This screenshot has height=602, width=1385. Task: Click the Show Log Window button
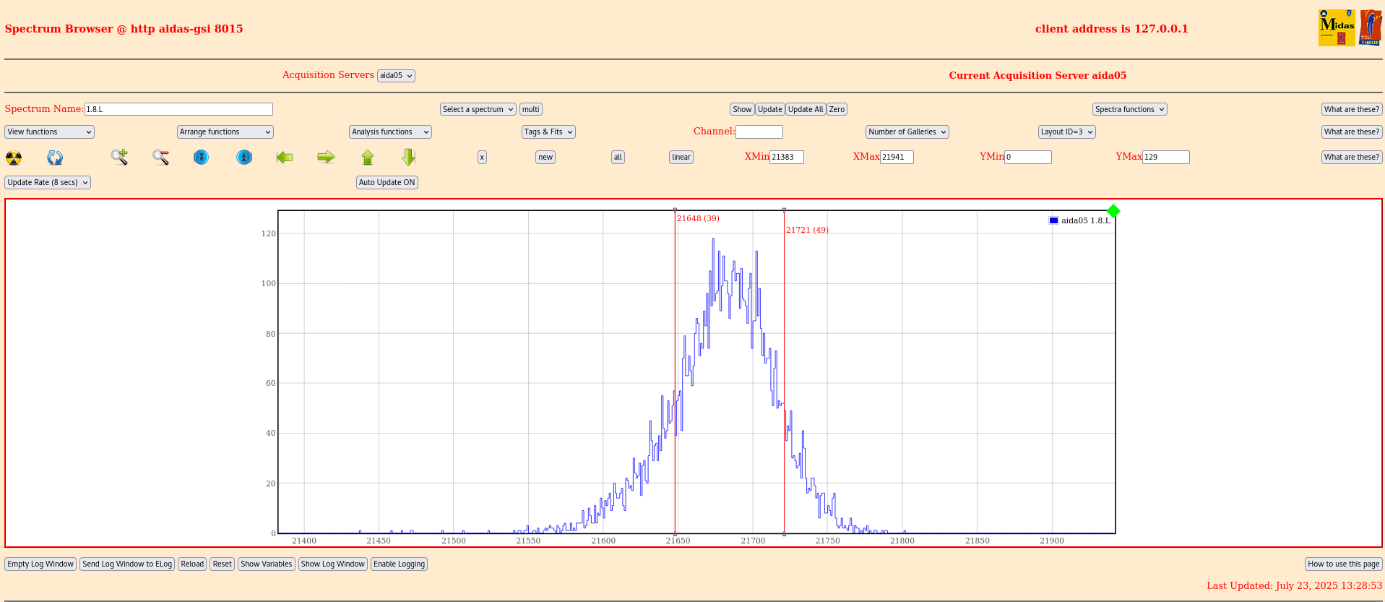[333, 564]
